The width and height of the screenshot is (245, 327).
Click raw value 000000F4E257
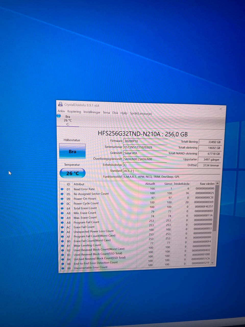204,206
